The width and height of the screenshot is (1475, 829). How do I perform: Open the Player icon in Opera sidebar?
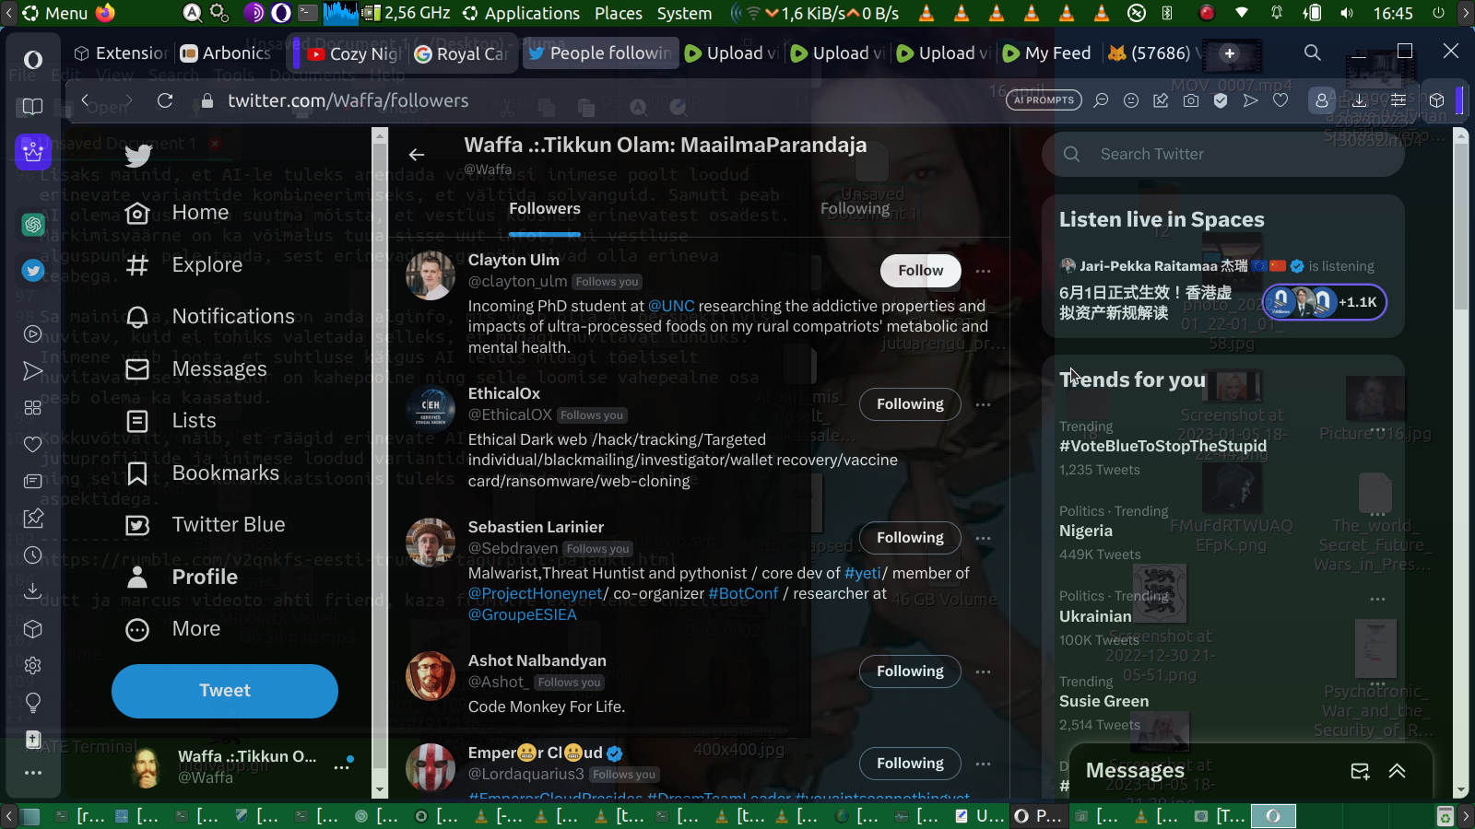[33, 334]
